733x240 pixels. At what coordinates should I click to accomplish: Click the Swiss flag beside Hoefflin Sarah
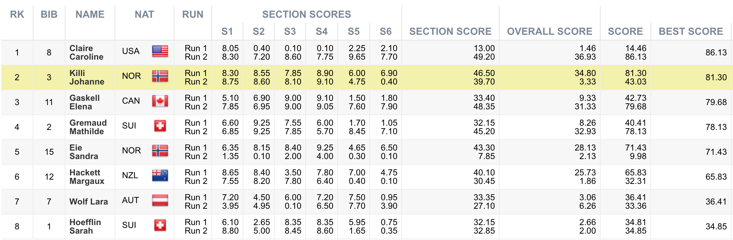160,225
